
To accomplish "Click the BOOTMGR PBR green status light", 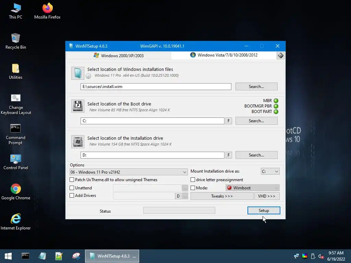I will pos(276,106).
